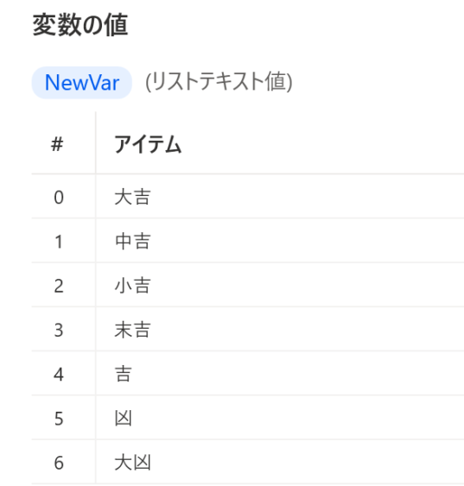Viewport: 464px width, 486px height.
Task: Click the divider between # and アイテム headers
Action: click(x=96, y=142)
